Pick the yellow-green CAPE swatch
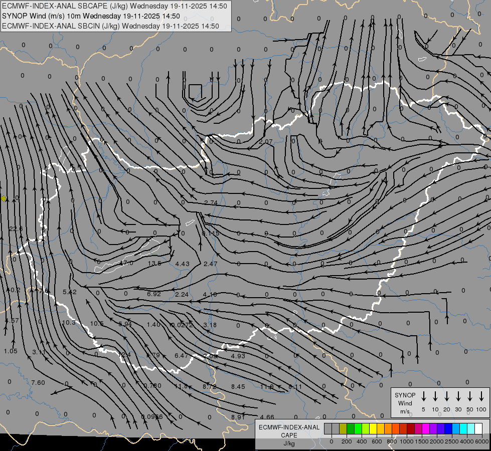491x451 pixels. point(366,428)
